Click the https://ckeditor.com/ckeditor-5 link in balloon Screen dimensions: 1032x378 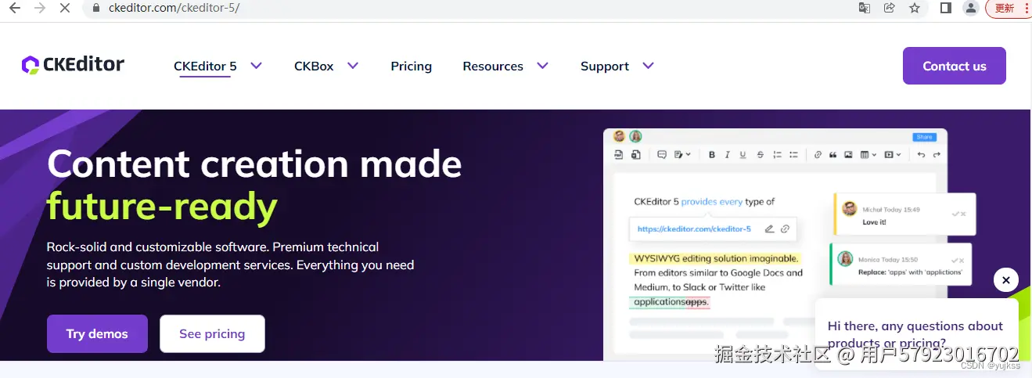pyautogui.click(x=694, y=229)
